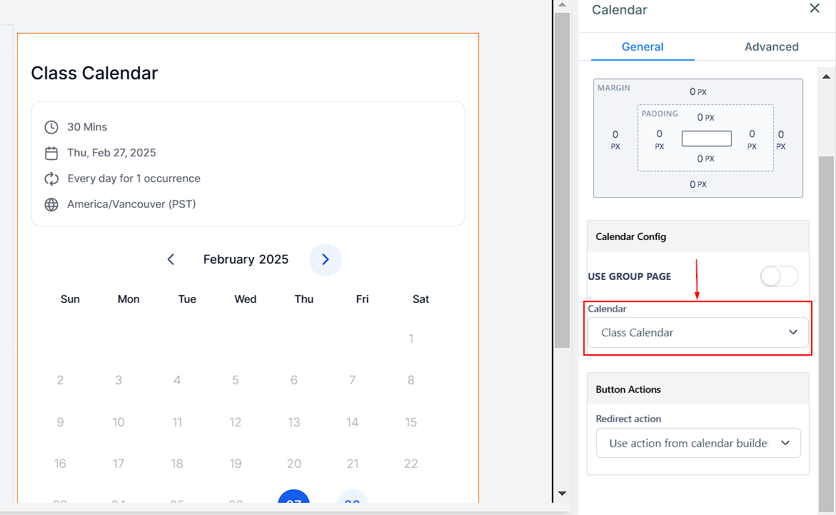Click the clock icon beside 30 Mins
Viewport: 836px width, 515px height.
51,127
